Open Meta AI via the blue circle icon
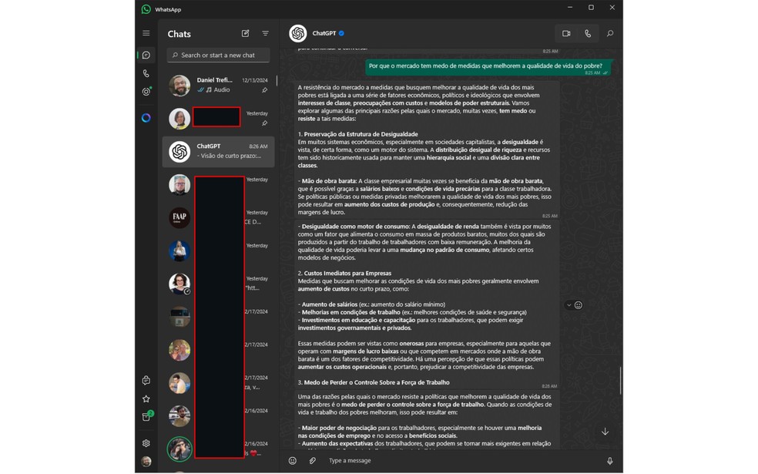758x474 pixels. 146,117
